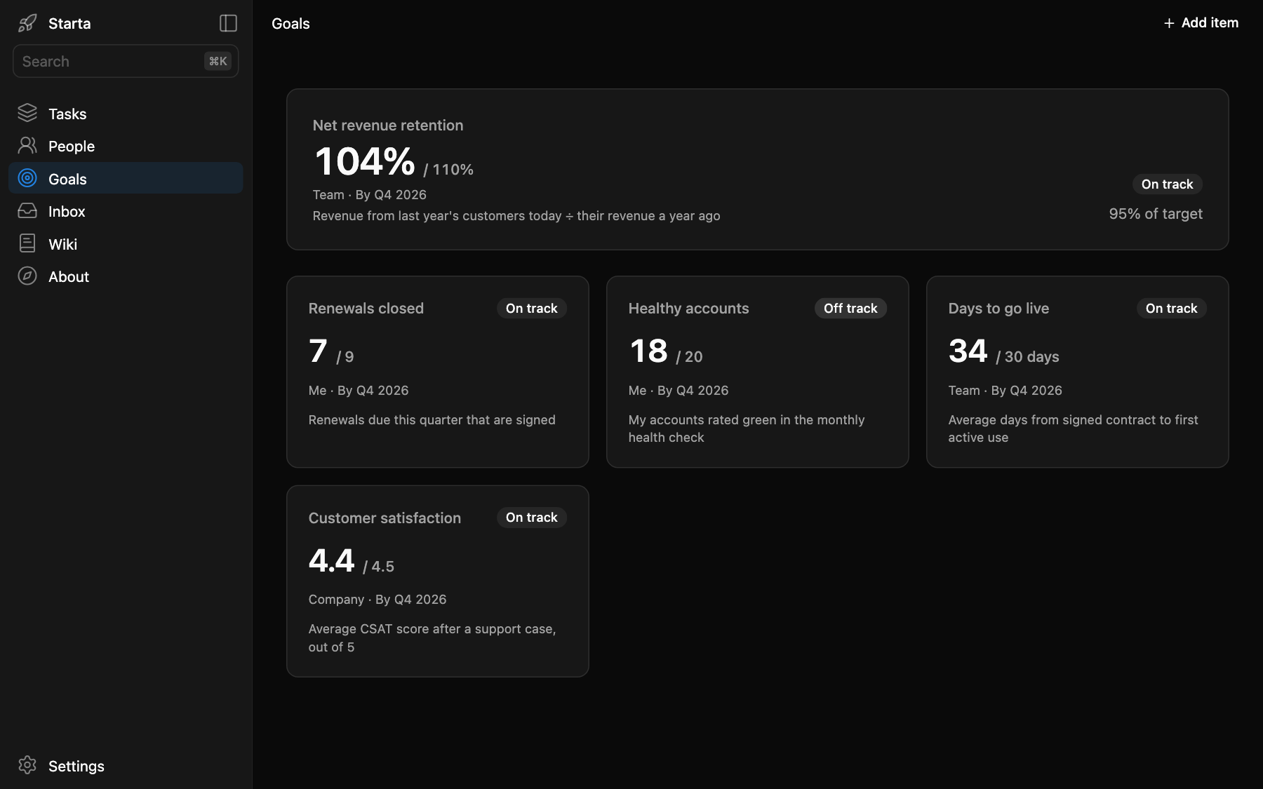The width and height of the screenshot is (1263, 789).
Task: Click the Goals page heading
Action: point(290,23)
